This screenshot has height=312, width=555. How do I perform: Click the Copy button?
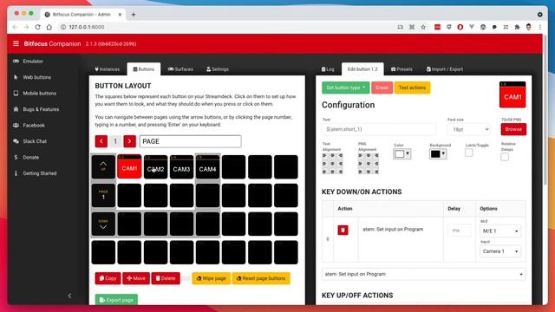click(x=108, y=278)
